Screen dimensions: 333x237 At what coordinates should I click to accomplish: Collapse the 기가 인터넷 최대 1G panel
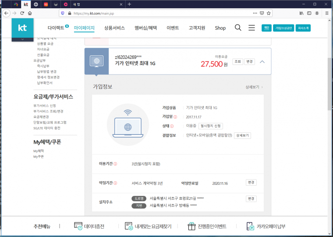pyautogui.click(x=262, y=62)
